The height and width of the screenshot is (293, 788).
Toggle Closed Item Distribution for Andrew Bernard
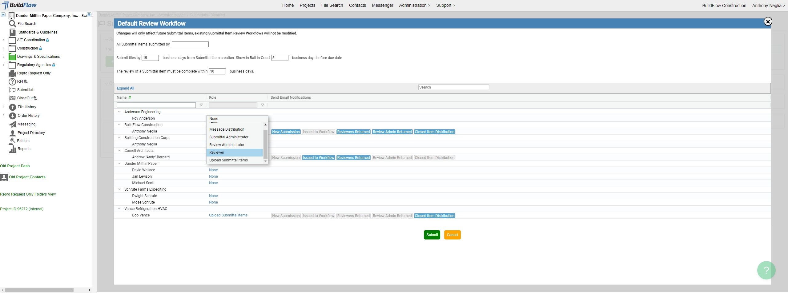pos(434,158)
